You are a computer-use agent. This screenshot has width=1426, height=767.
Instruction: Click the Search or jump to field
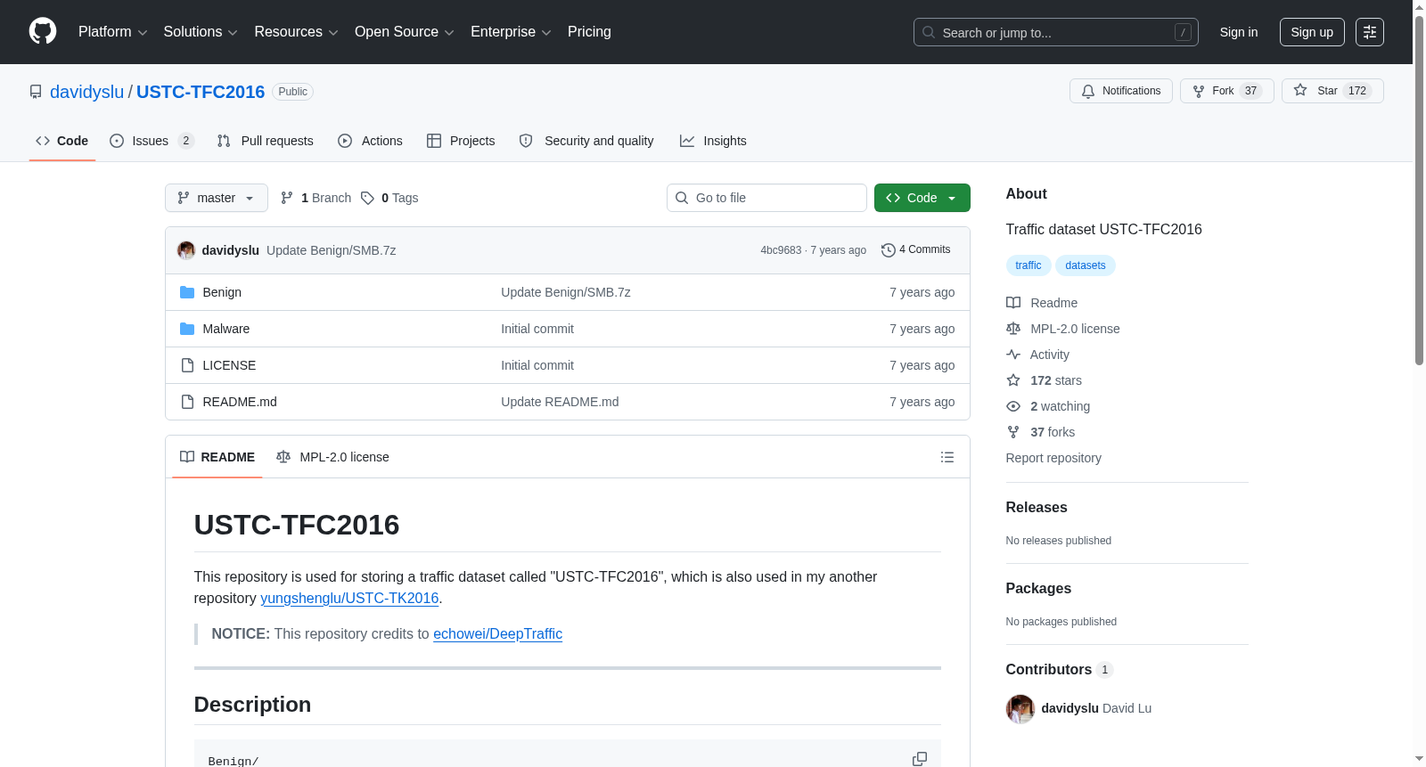tap(1056, 32)
